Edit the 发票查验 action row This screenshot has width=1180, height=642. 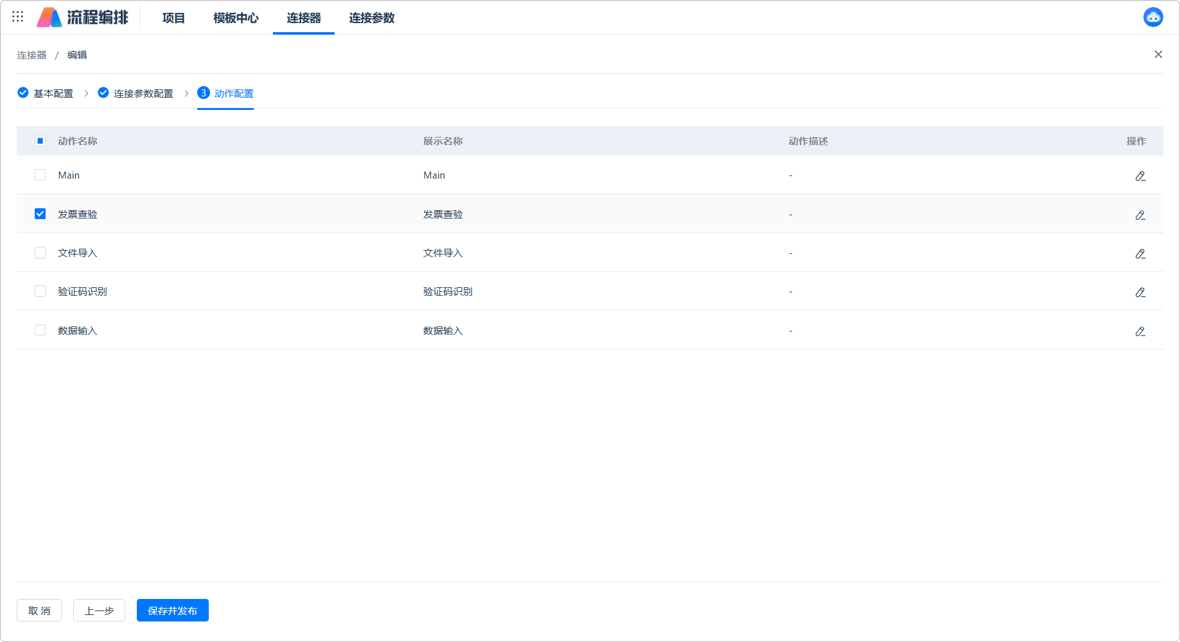[x=1140, y=215]
